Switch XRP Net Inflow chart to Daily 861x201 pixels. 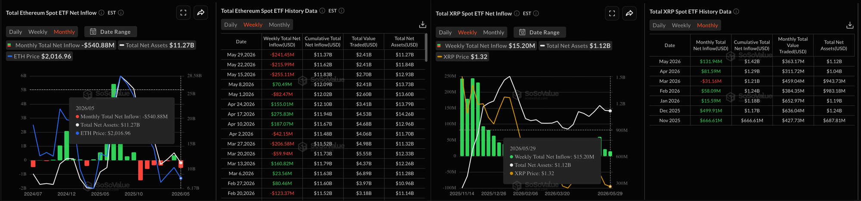445,32
